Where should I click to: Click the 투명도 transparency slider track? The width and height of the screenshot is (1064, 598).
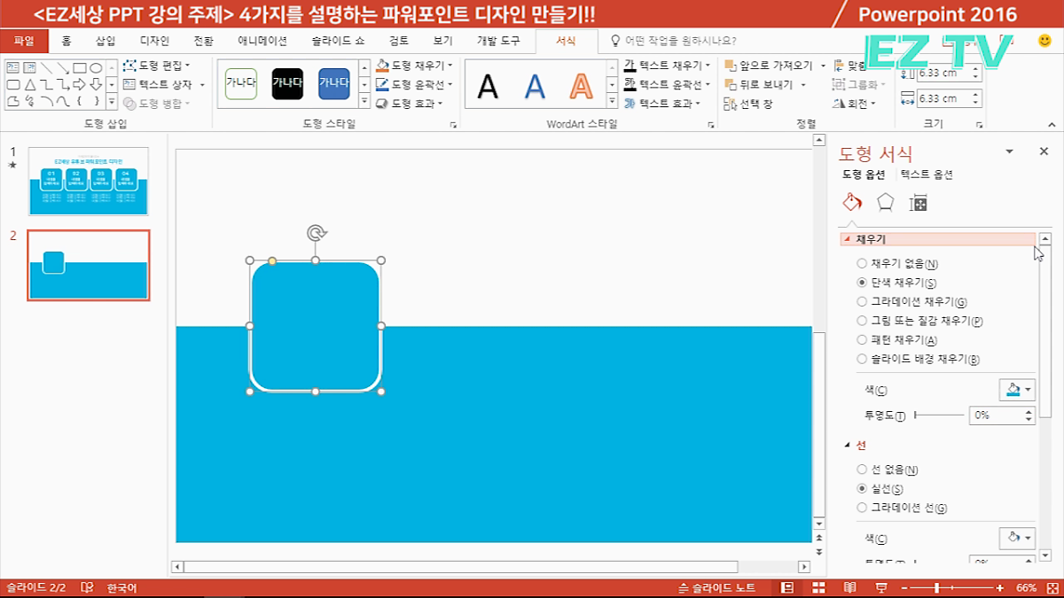[939, 415]
